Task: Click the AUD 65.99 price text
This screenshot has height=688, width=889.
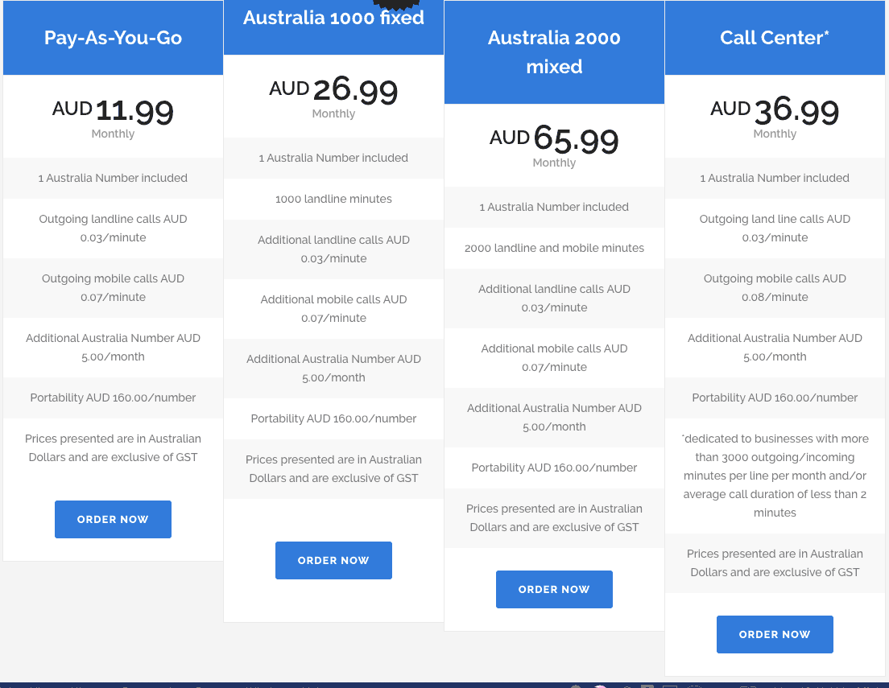Action: [x=554, y=138]
